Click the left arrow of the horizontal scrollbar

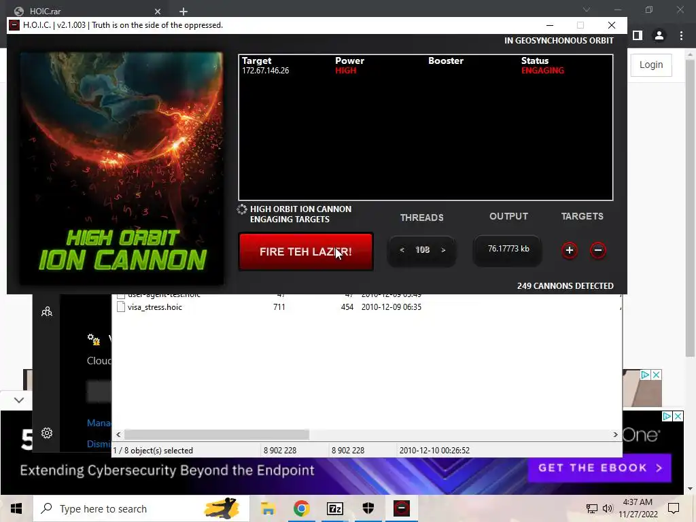118,434
